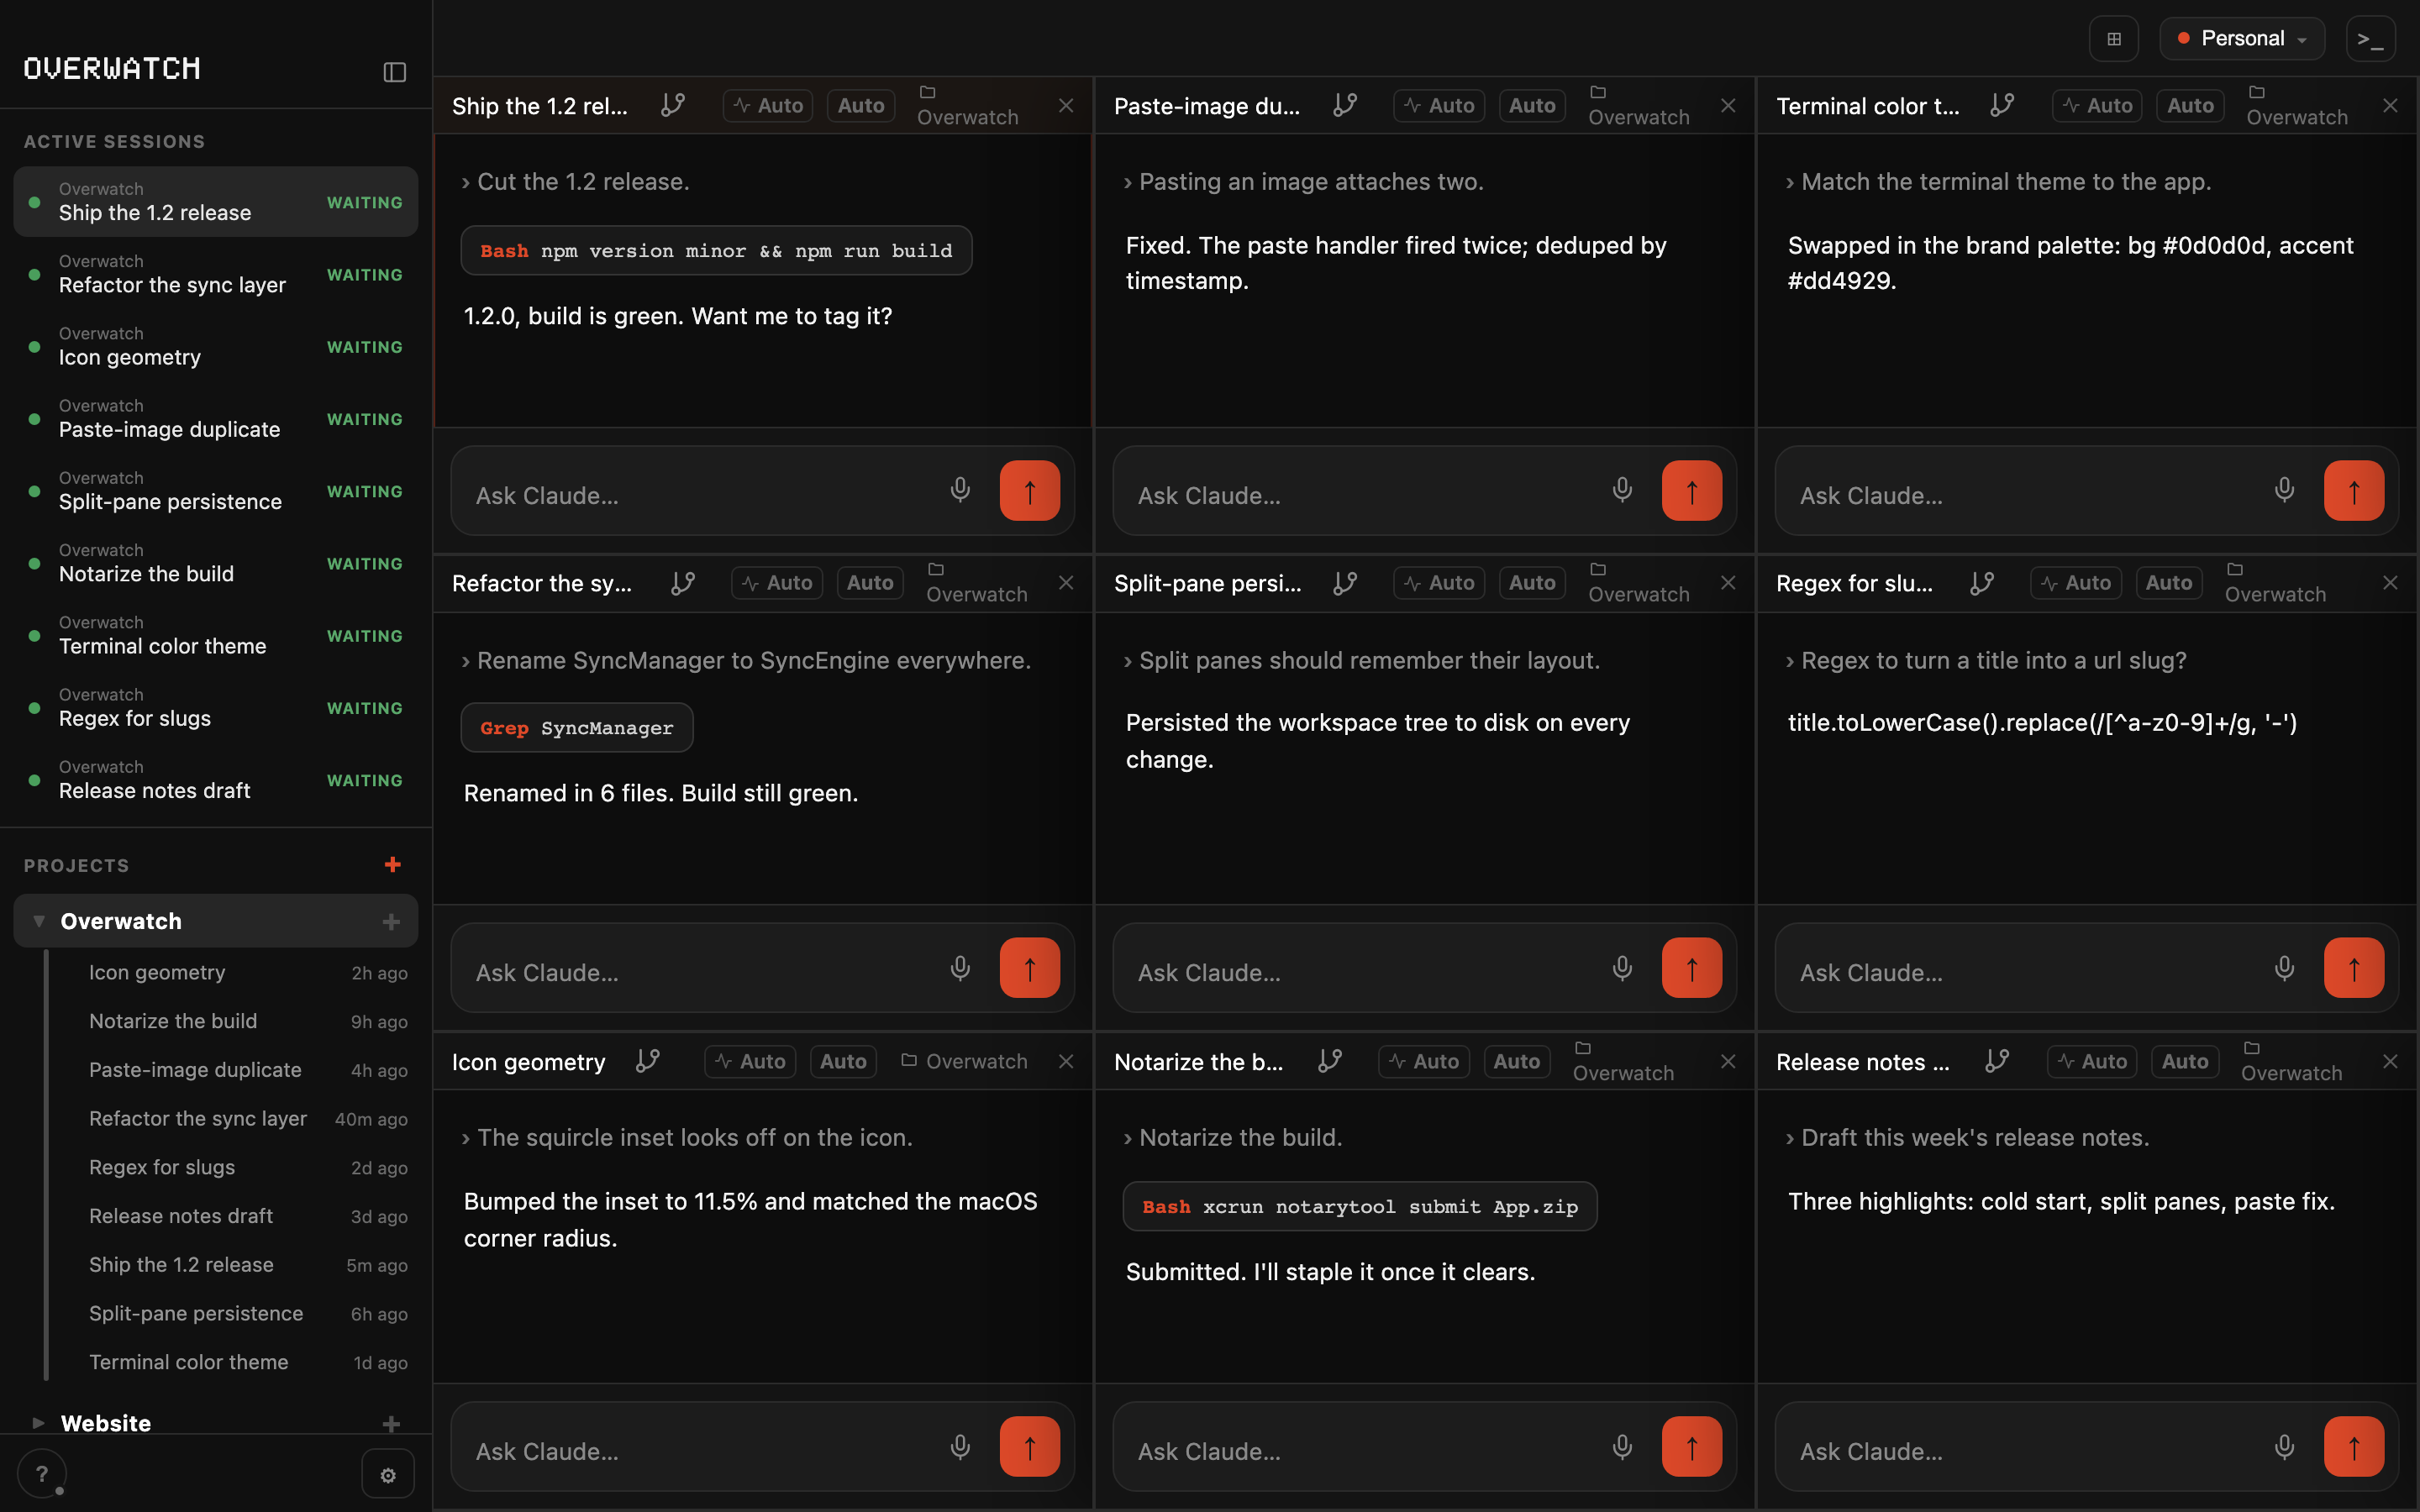
Task: Open Ship the 1.2 release in project tree
Action: (x=235, y=1265)
